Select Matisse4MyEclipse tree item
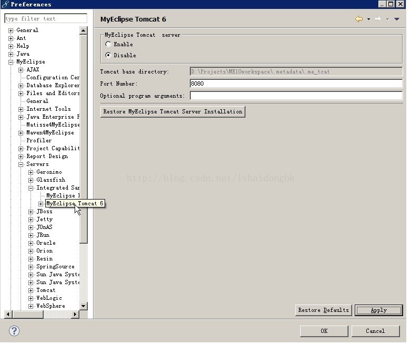411x345 pixels. click(53, 124)
